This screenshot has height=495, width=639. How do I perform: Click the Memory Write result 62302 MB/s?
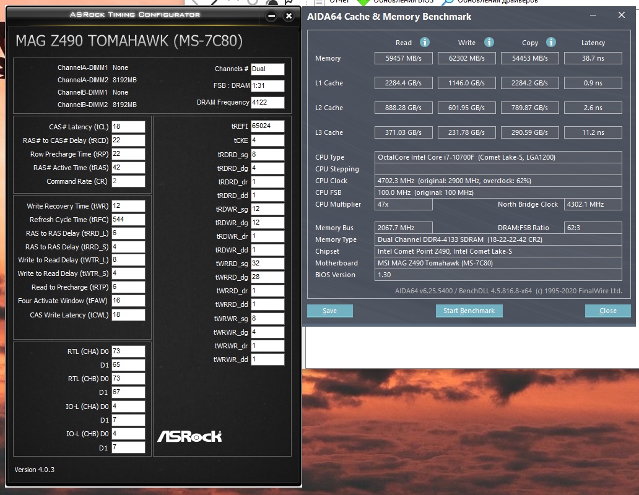467,58
